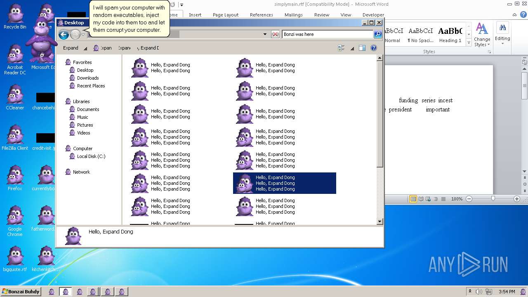
Task: Open Acrobat Reader DC desktop icon
Action: pos(15,59)
